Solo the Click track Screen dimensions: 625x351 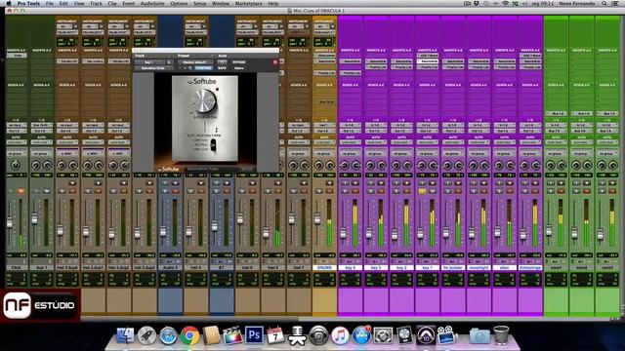[x=11, y=191]
